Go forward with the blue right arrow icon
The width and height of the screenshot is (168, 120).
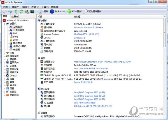(10, 11)
